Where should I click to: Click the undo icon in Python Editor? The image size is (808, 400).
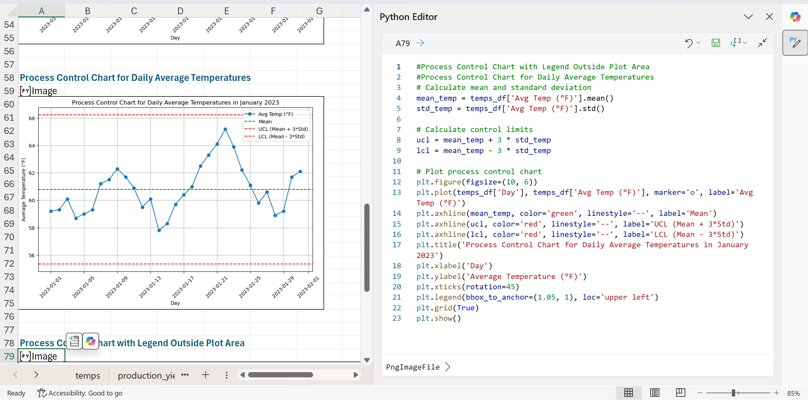[x=689, y=43]
